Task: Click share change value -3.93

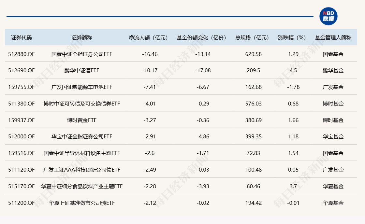Action: pos(203,186)
